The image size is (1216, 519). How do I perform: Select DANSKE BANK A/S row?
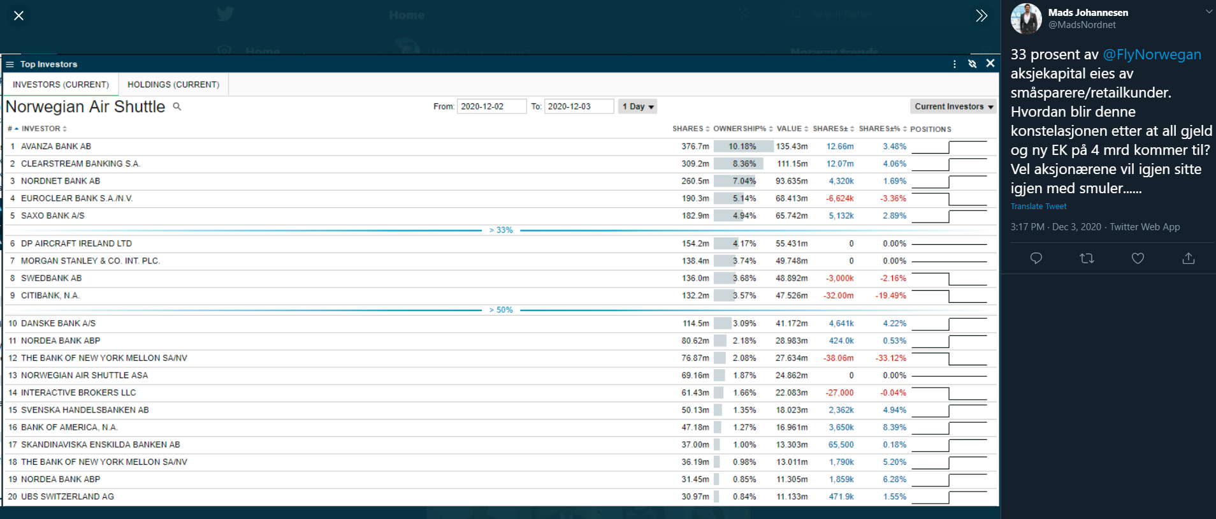(x=500, y=323)
